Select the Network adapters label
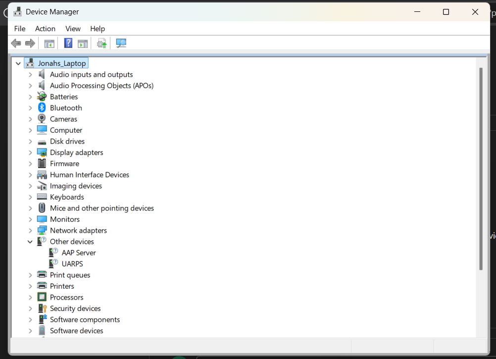This screenshot has height=359, width=496. [x=78, y=231]
